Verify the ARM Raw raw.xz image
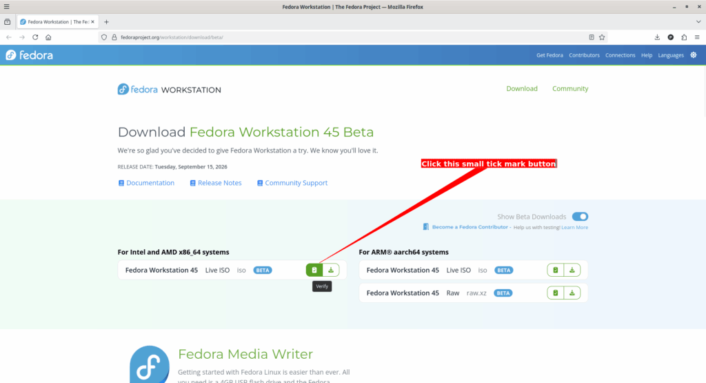The height and width of the screenshot is (383, 706). (556, 293)
